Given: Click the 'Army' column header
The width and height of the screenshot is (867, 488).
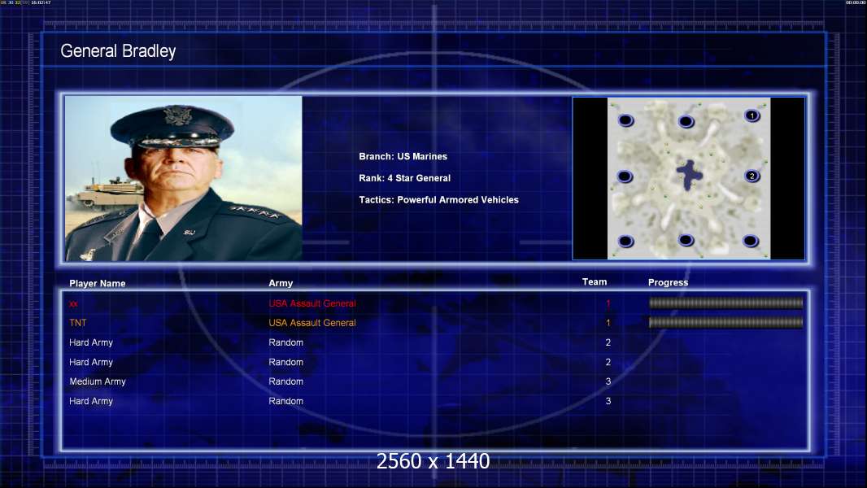Looking at the screenshot, I should [x=281, y=283].
